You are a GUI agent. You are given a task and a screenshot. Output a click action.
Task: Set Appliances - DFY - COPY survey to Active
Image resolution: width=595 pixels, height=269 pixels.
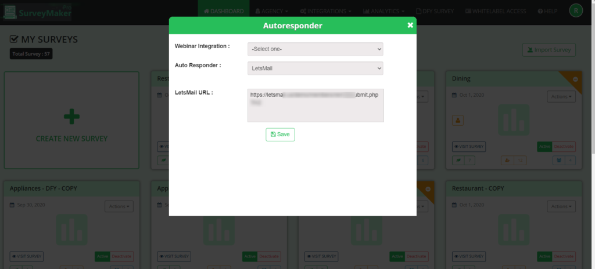(x=102, y=256)
